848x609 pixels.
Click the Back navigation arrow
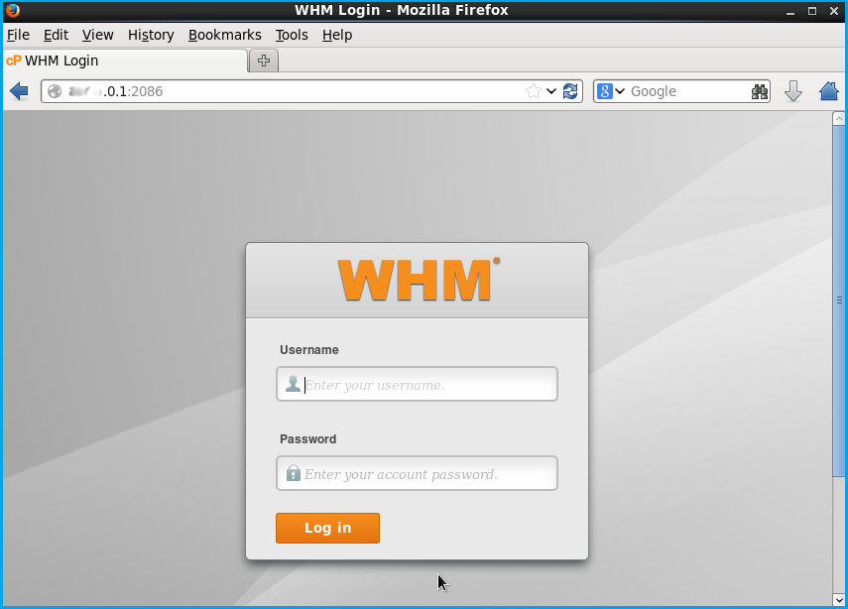click(19, 91)
